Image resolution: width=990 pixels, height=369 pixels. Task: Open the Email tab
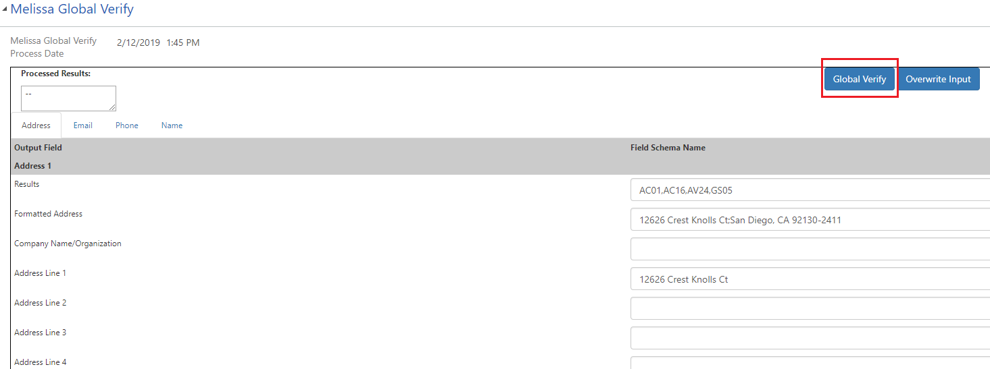coord(83,125)
